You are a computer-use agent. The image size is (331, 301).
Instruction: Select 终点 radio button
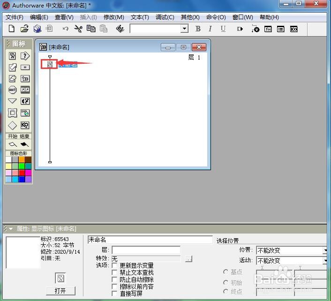(x=226, y=292)
